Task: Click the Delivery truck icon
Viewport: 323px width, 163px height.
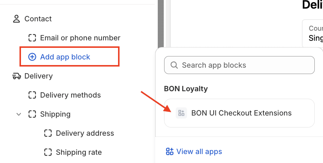Action: pos(16,76)
